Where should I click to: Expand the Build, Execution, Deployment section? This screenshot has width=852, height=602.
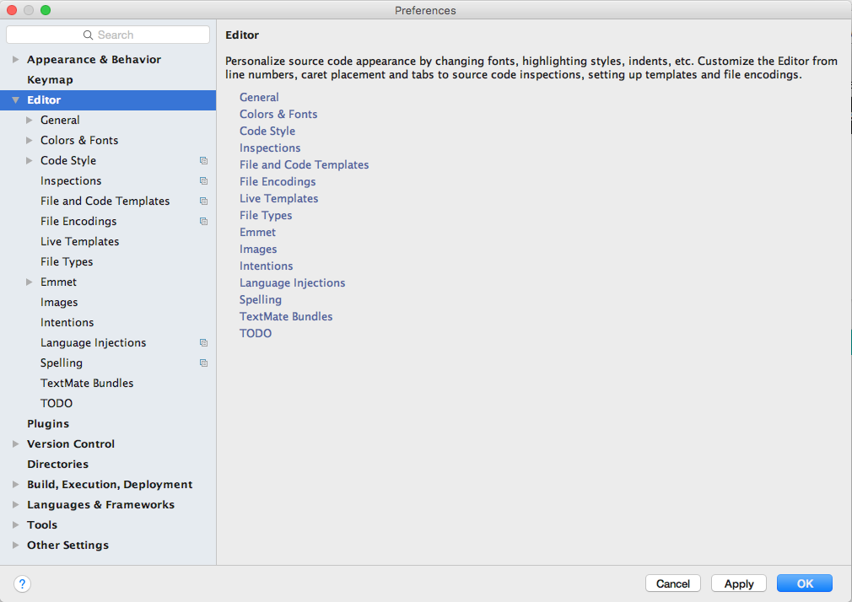pyautogui.click(x=15, y=484)
